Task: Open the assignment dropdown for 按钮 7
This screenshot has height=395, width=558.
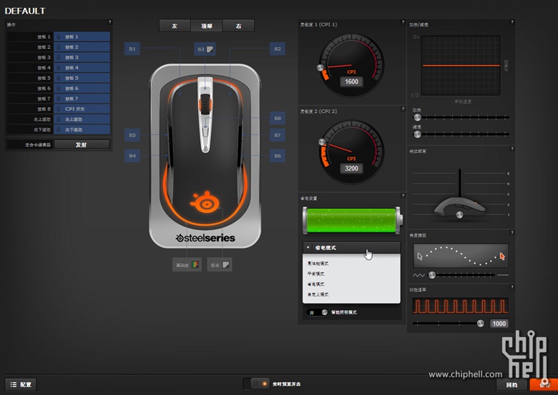Action: click(x=82, y=99)
